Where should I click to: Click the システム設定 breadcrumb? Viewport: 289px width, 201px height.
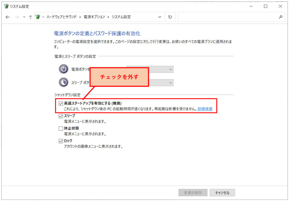[121, 17]
